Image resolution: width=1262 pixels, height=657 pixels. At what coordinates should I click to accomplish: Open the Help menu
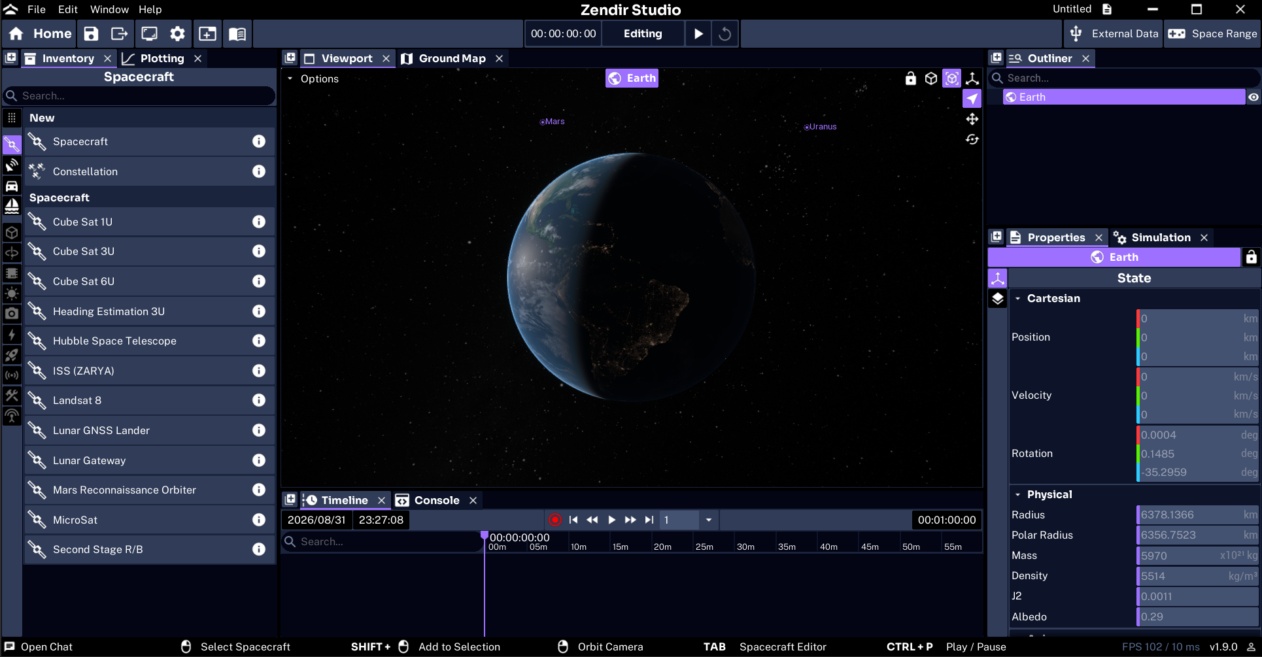pyautogui.click(x=150, y=9)
